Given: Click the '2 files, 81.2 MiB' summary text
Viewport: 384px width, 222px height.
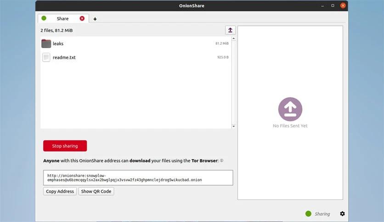Looking at the screenshot, I should pos(56,30).
